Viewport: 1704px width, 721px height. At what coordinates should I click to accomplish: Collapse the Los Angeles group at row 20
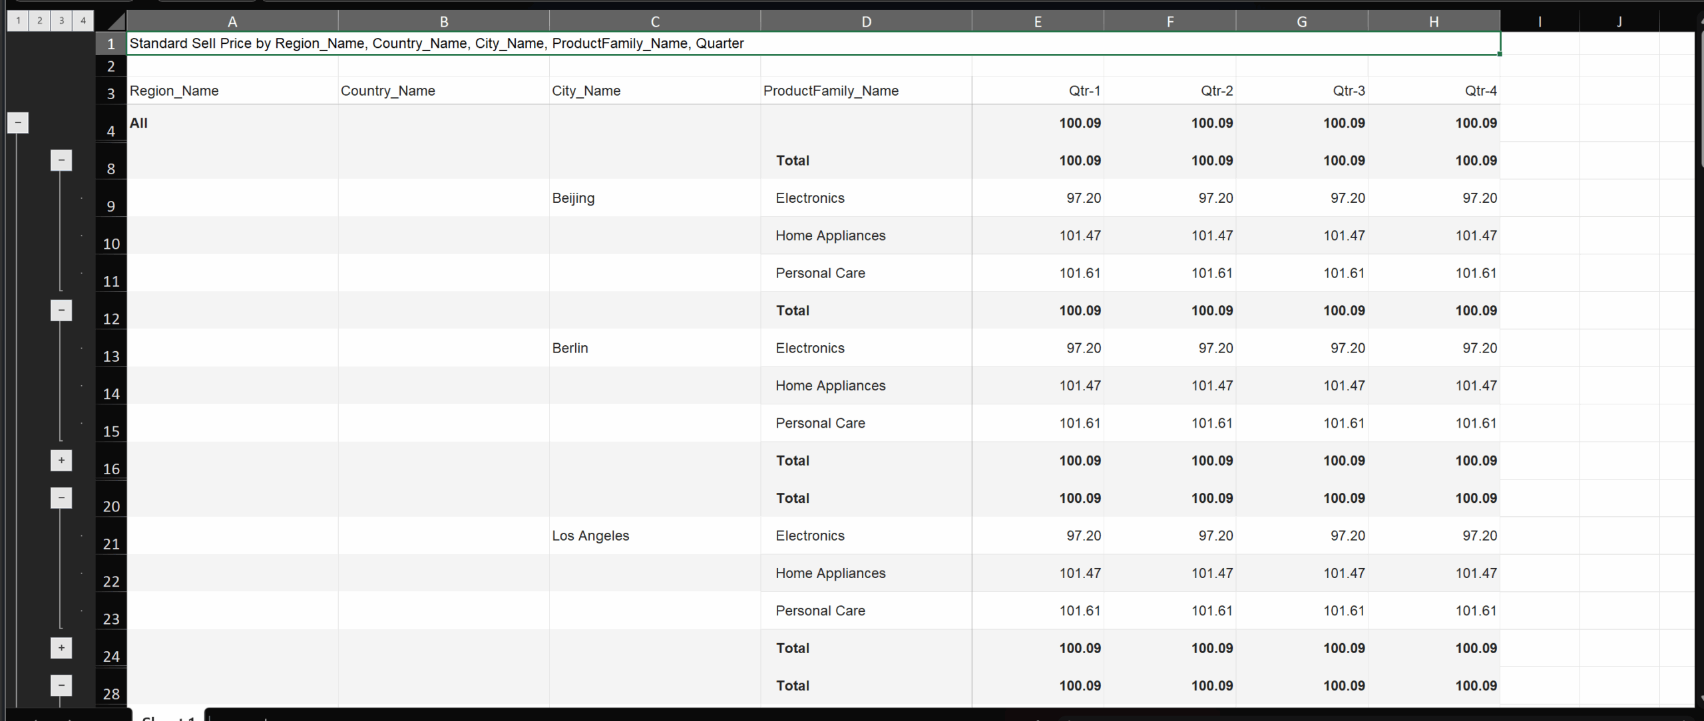coord(61,498)
